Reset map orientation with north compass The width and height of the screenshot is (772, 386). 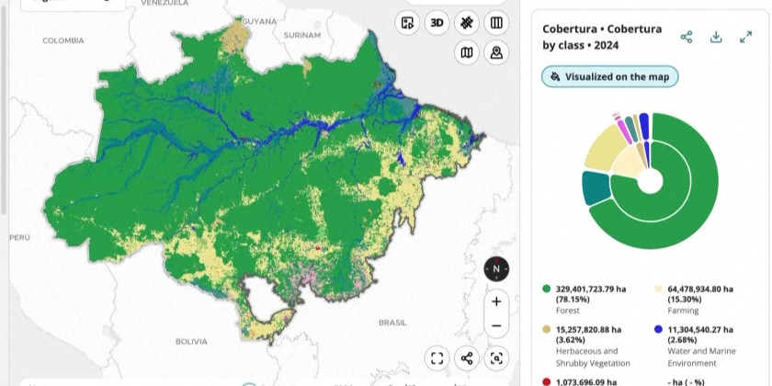click(496, 269)
